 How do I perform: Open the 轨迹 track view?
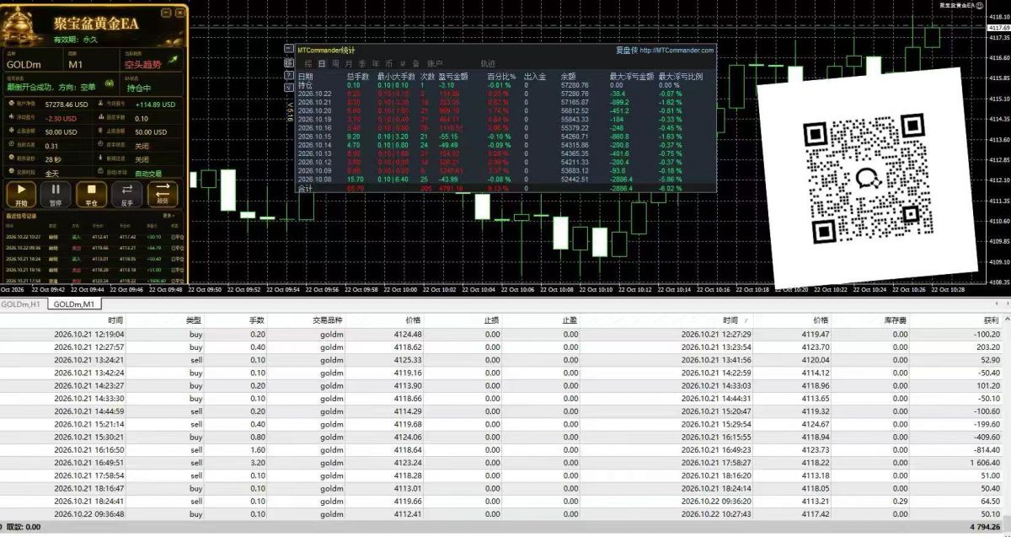488,63
